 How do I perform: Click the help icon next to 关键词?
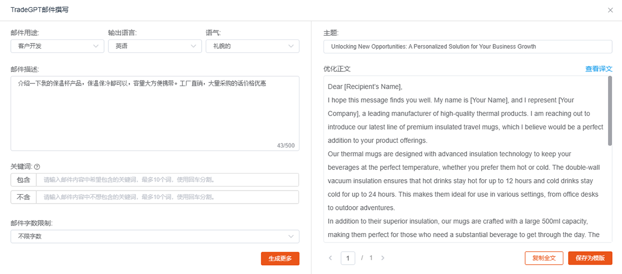click(37, 167)
